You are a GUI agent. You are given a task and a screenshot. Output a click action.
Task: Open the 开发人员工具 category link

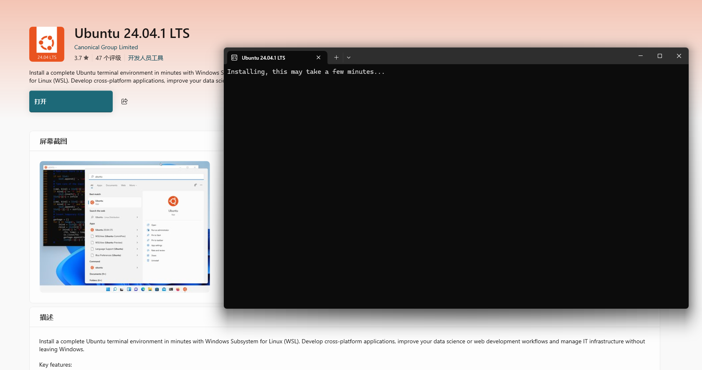click(x=146, y=58)
